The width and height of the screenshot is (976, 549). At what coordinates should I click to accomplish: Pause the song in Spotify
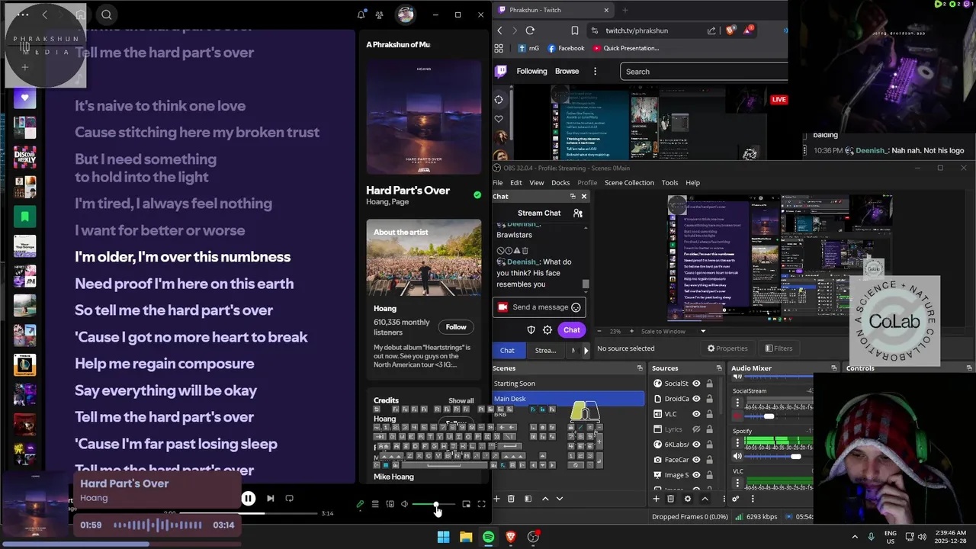[248, 498]
